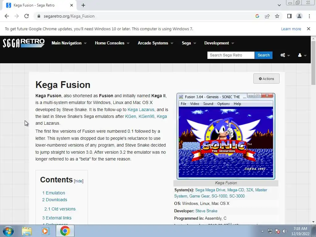
Task: Click the Chrome taskbar icon
Action: pyautogui.click(x=65, y=231)
